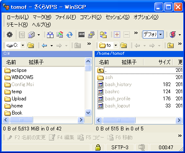Go forward in local panel
185x153 pixels.
point(59,46)
